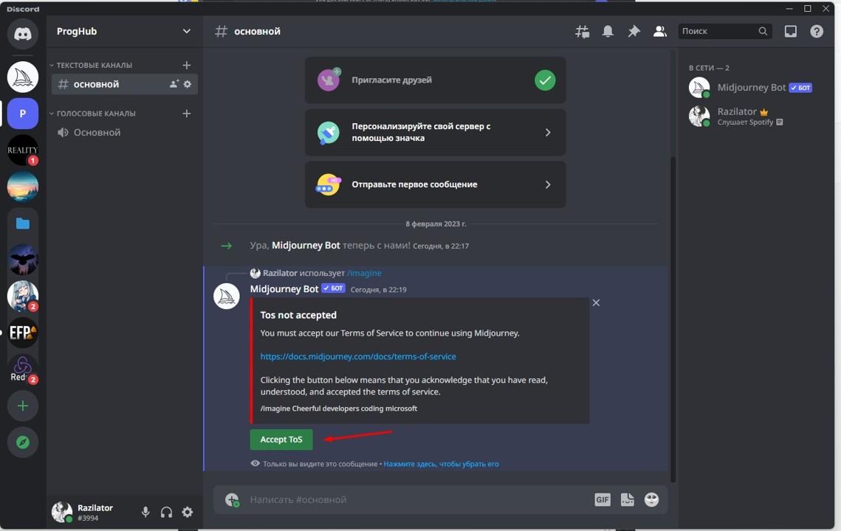This screenshot has width=841, height=531.
Task: Select the ProgHub server icon with letter P
Action: (23, 114)
